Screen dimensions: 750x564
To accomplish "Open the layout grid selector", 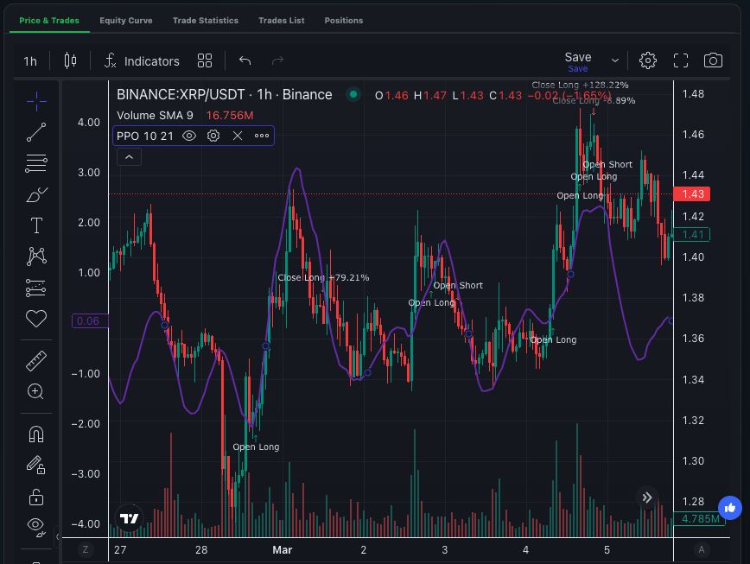I will [x=205, y=60].
